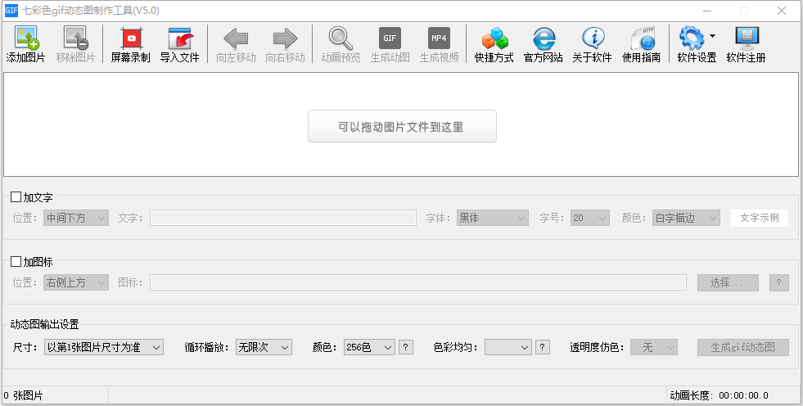Viewport: 803px width, 406px height.
Task: Open 导入文件 import file tool
Action: coord(179,38)
